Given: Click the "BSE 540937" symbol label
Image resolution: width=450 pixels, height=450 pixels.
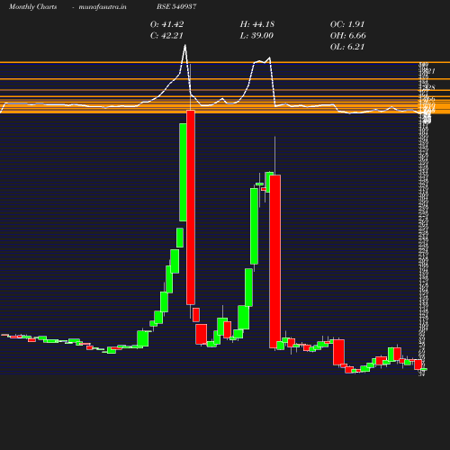Looking at the screenshot, I should pos(176,6).
